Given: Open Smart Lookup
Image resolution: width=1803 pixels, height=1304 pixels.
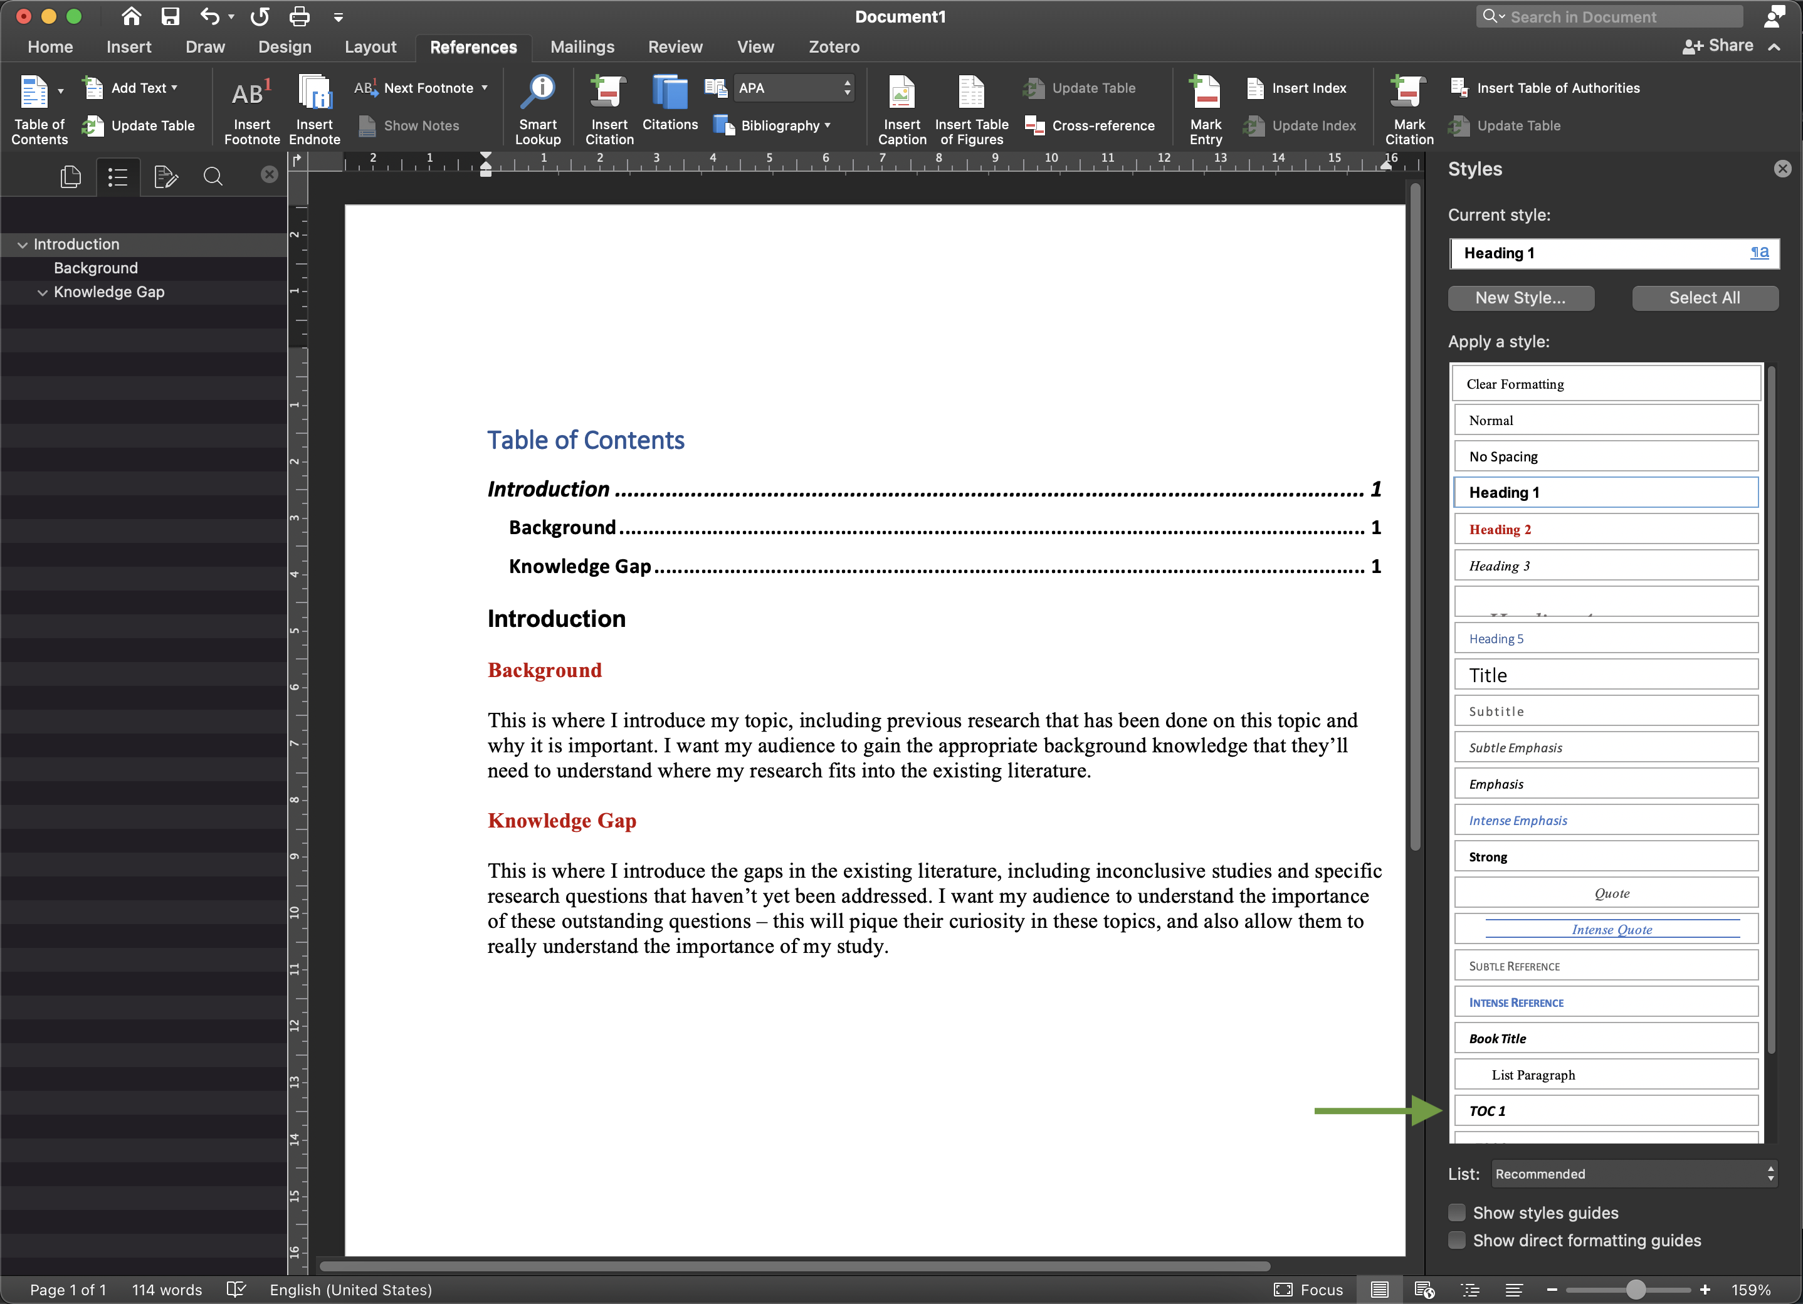Looking at the screenshot, I should (x=538, y=109).
